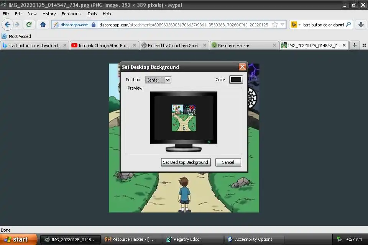The image size is (368, 245).
Task: Reload the current page
Action: (29, 24)
